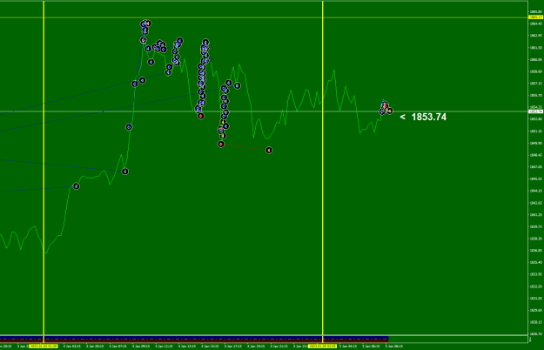The width and height of the screenshot is (544, 350).
Task: Click the 5 Jan 08:15 time axis label
Action: point(394,347)
